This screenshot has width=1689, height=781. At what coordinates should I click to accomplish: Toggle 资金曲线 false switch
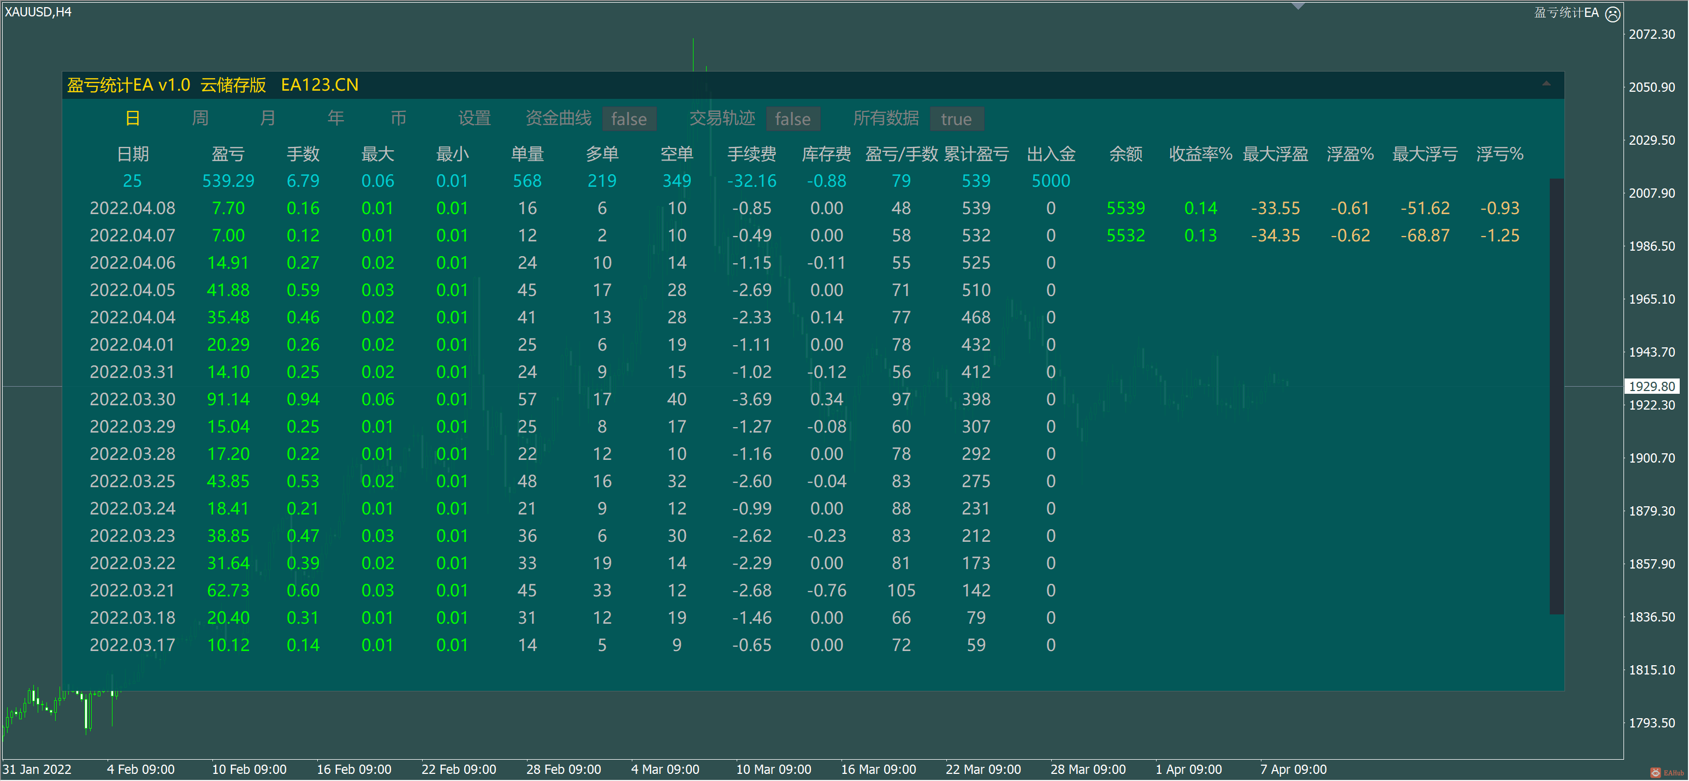629,119
